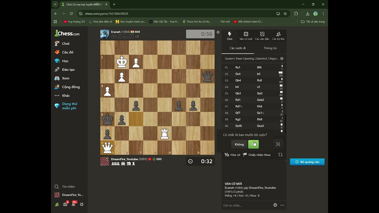Select move 38 Qf7 in move list

pyautogui.click(x=238, y=113)
